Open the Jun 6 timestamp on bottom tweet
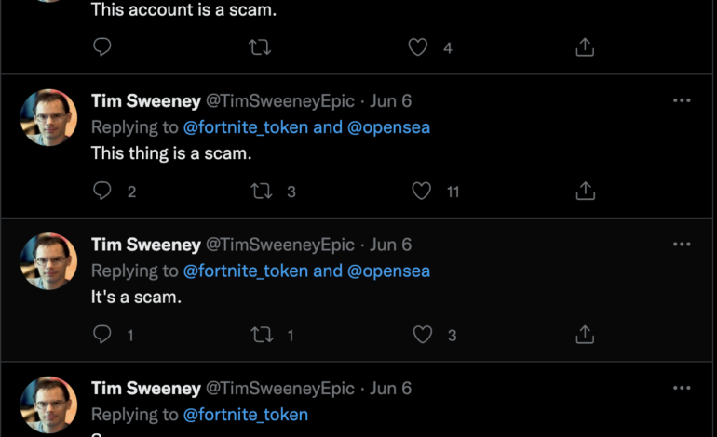 pos(391,389)
